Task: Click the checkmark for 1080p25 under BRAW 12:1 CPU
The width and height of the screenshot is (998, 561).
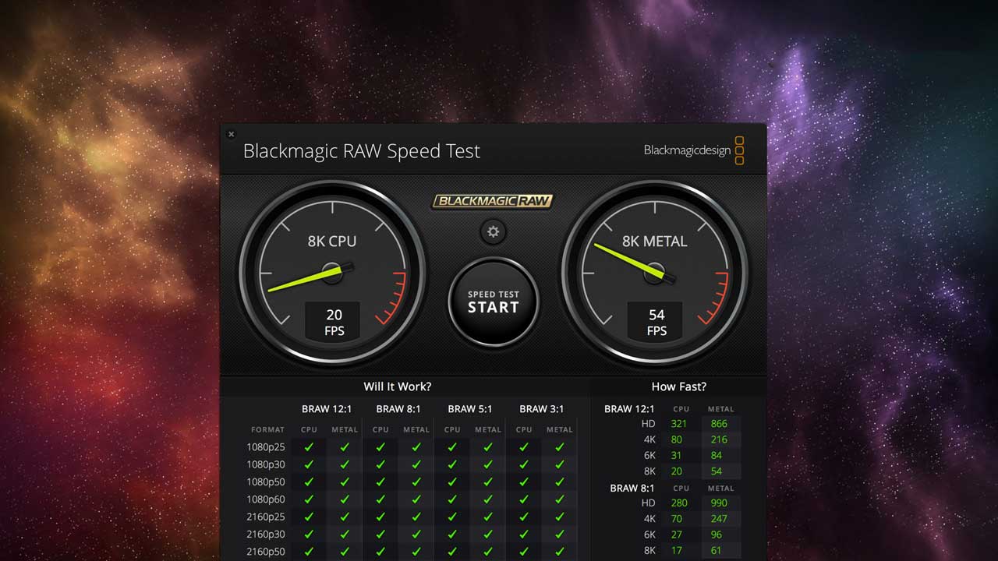Action: coord(308,446)
